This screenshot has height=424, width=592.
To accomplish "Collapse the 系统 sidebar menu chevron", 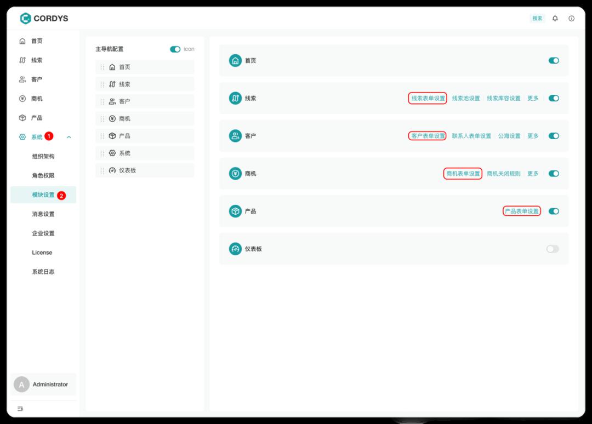I will (69, 137).
